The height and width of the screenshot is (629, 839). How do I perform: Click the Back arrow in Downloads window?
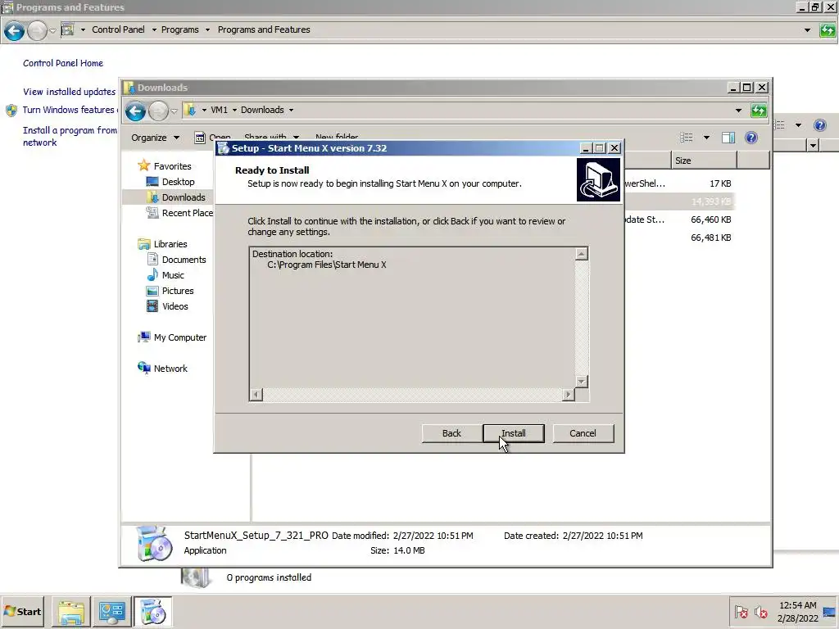(x=135, y=111)
